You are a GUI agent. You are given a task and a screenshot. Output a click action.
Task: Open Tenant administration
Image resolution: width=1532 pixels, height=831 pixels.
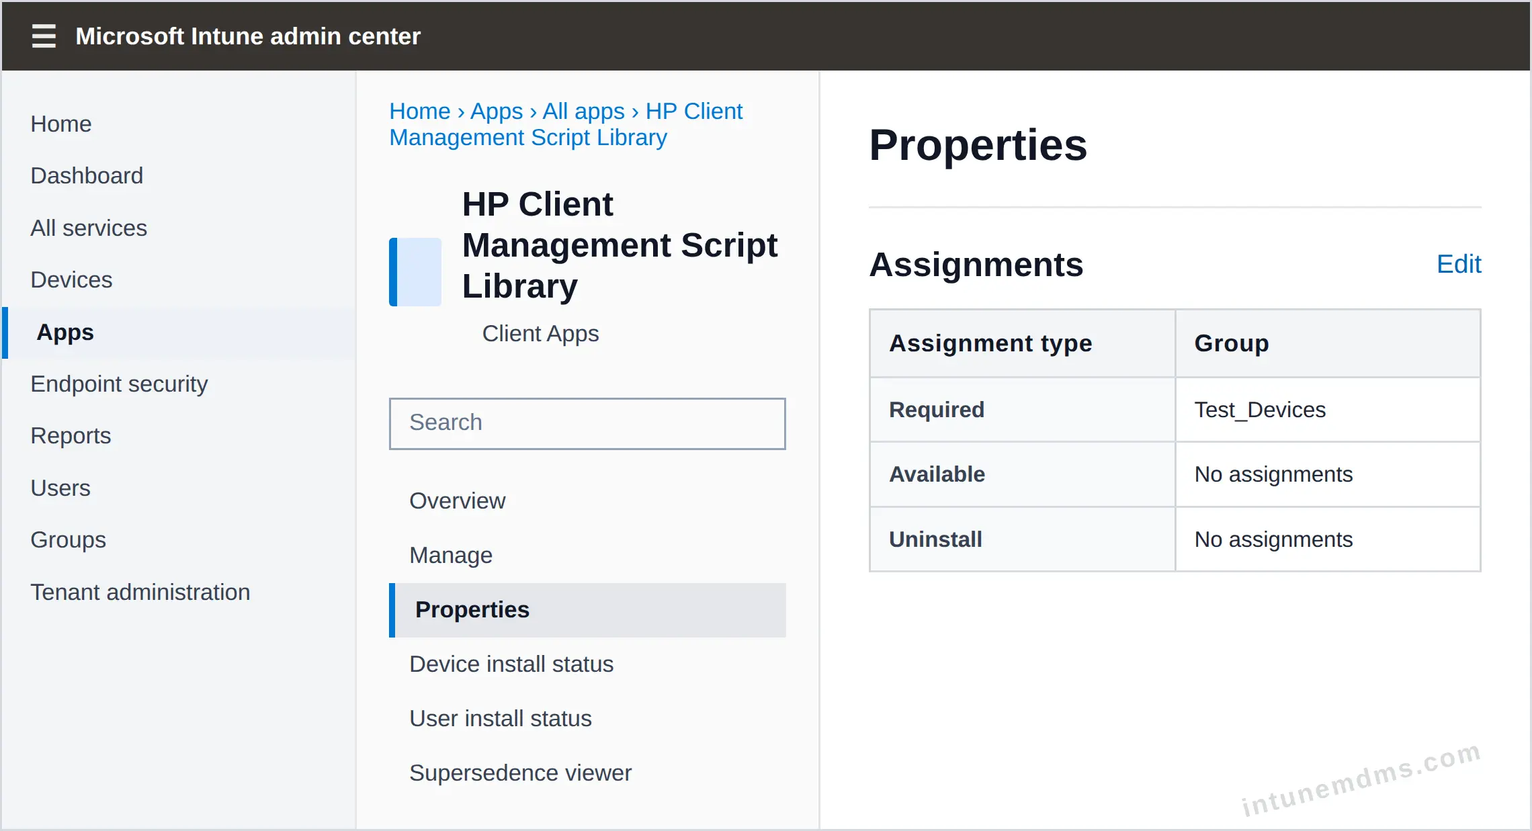(140, 592)
